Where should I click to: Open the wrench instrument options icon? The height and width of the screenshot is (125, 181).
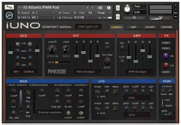click(x=9, y=7)
